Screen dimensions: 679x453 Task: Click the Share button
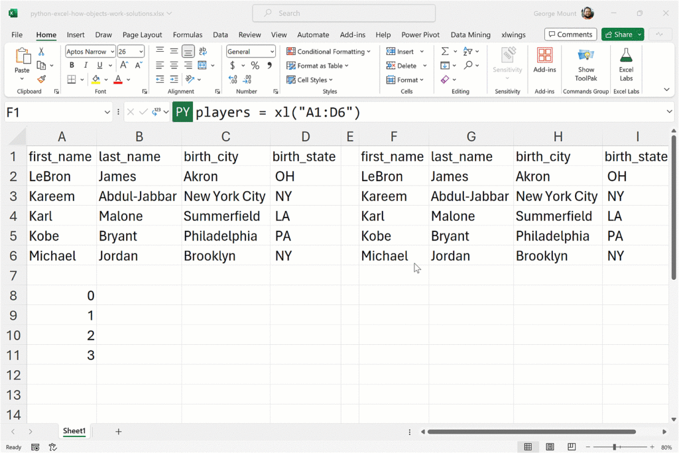[619, 34]
